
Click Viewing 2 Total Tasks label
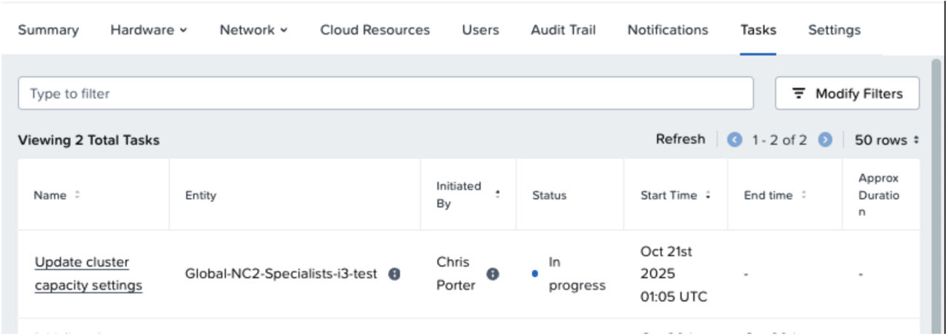tap(89, 140)
